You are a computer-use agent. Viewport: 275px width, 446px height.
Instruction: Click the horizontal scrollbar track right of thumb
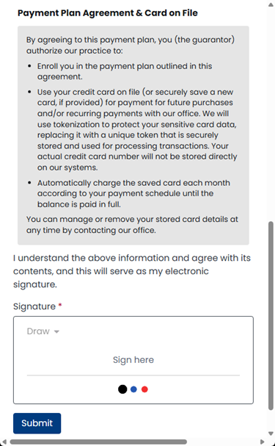[223, 442]
